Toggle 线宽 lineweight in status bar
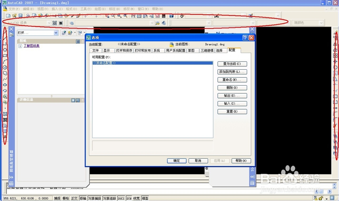The width and height of the screenshot is (339, 201). click(136, 198)
